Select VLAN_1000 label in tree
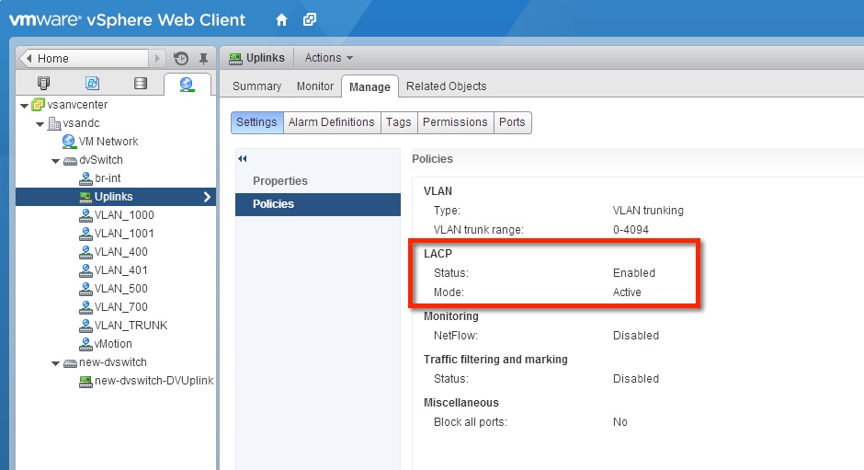The height and width of the screenshot is (470, 864). [124, 215]
